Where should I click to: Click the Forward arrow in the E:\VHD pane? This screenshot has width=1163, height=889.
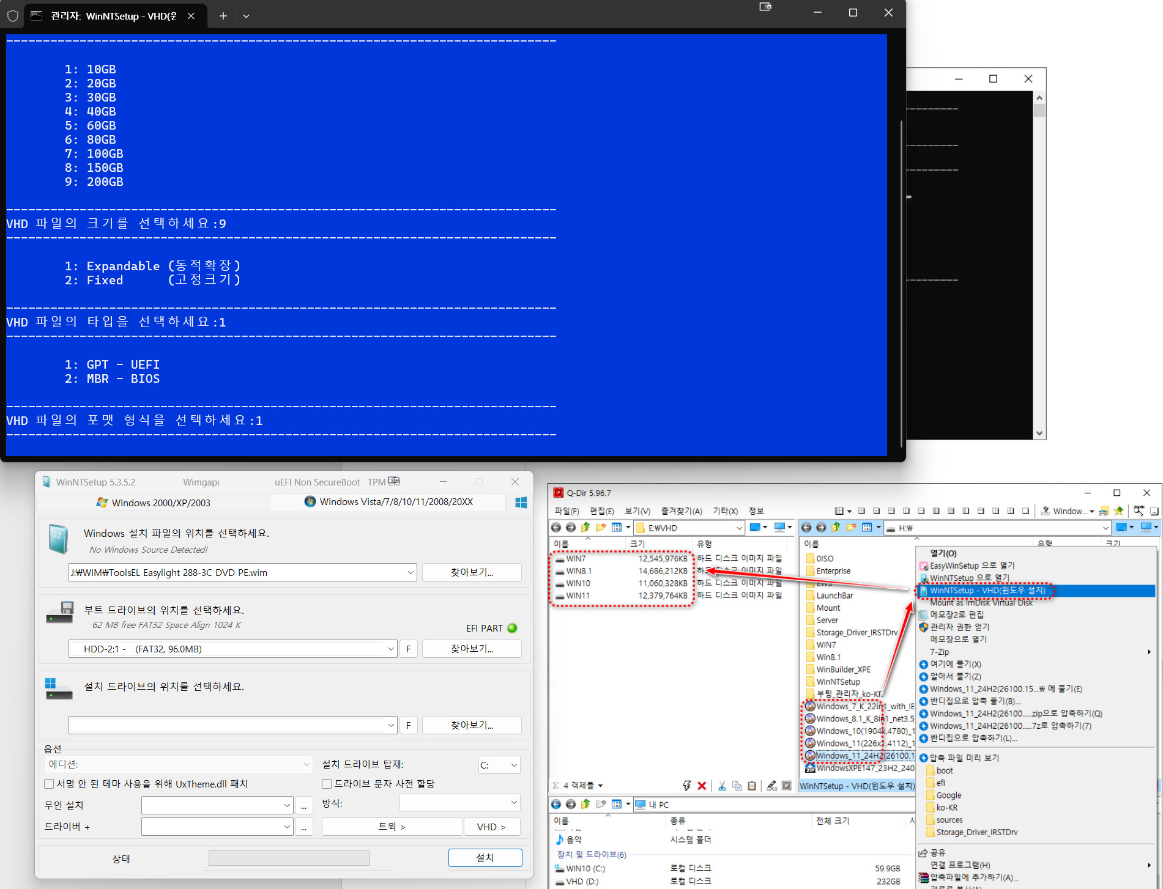[571, 528]
